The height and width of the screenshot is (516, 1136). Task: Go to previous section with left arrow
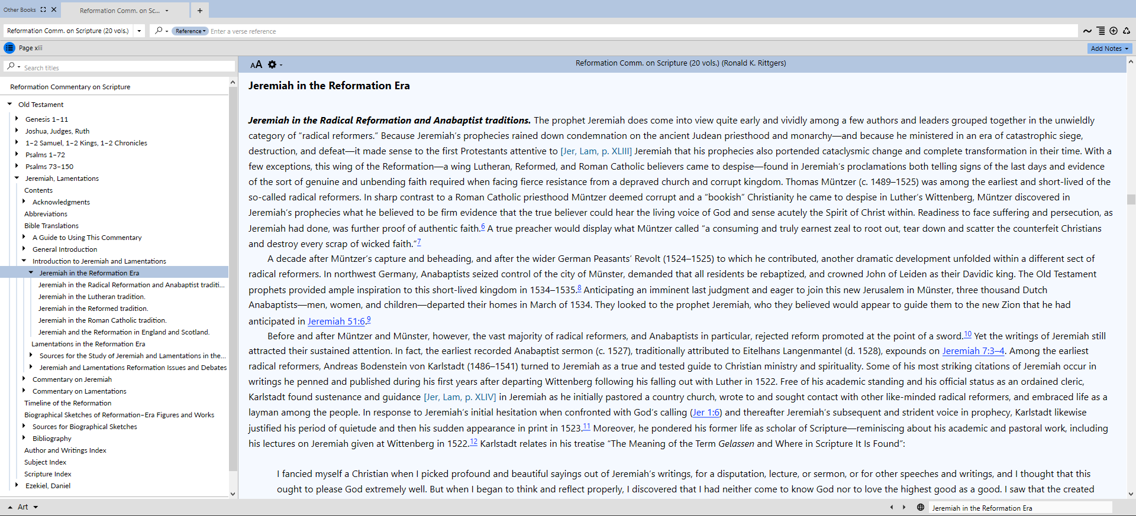[x=892, y=507]
